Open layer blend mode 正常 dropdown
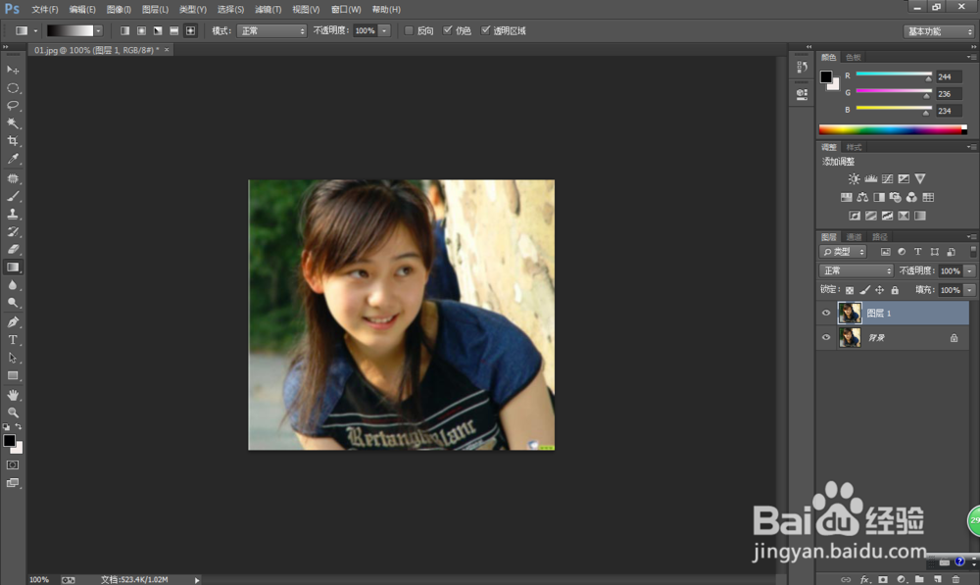The height and width of the screenshot is (585, 980). pyautogui.click(x=857, y=270)
